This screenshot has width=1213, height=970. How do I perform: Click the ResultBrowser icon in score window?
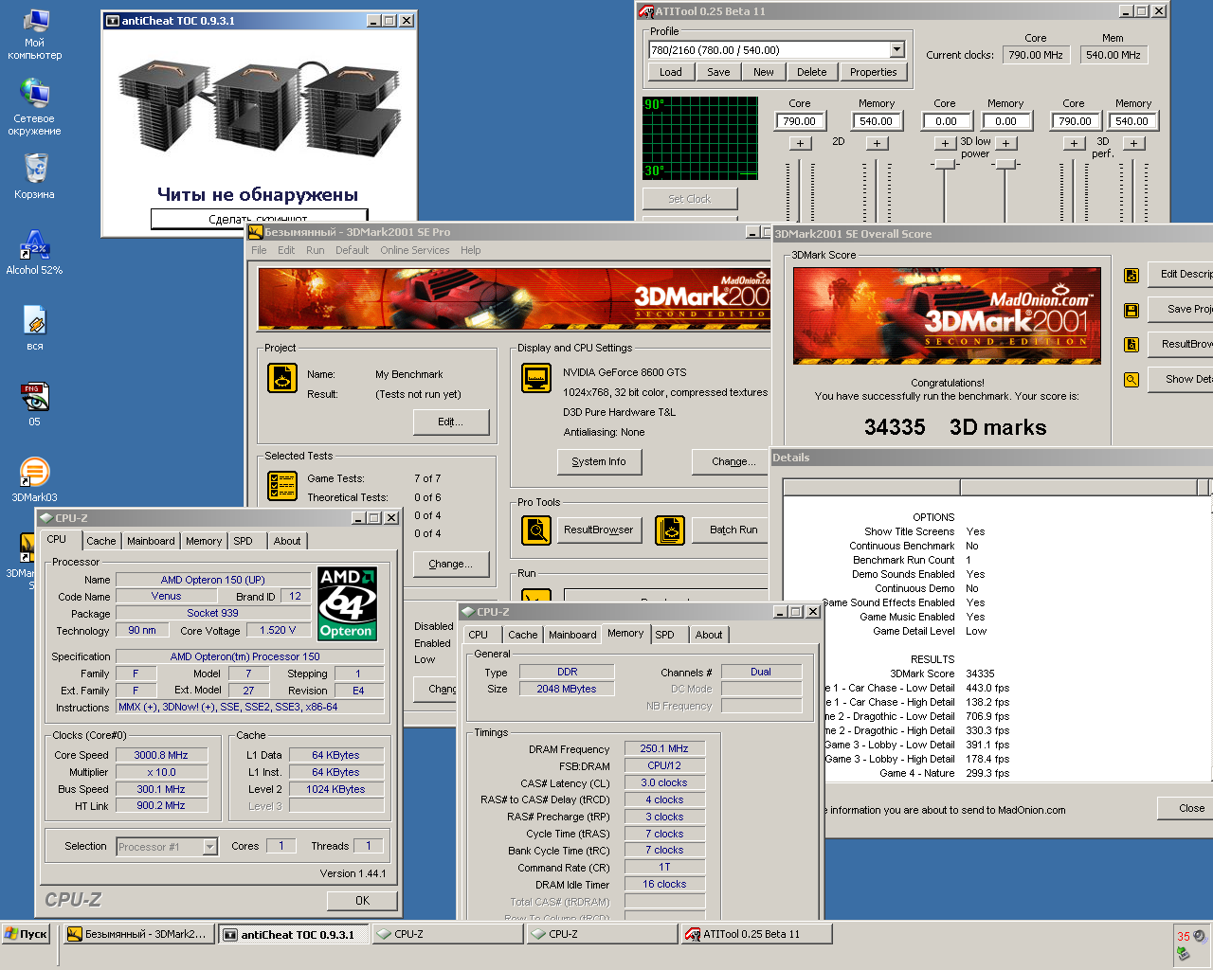pyautogui.click(x=1131, y=345)
